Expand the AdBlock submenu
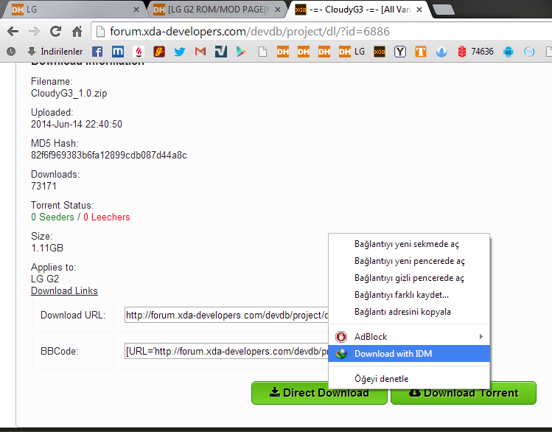This screenshot has height=432, width=552. 409,337
